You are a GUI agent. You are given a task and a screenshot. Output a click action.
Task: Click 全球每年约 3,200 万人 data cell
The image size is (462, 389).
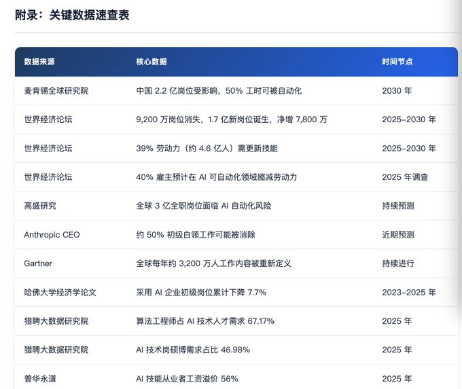coord(213,263)
